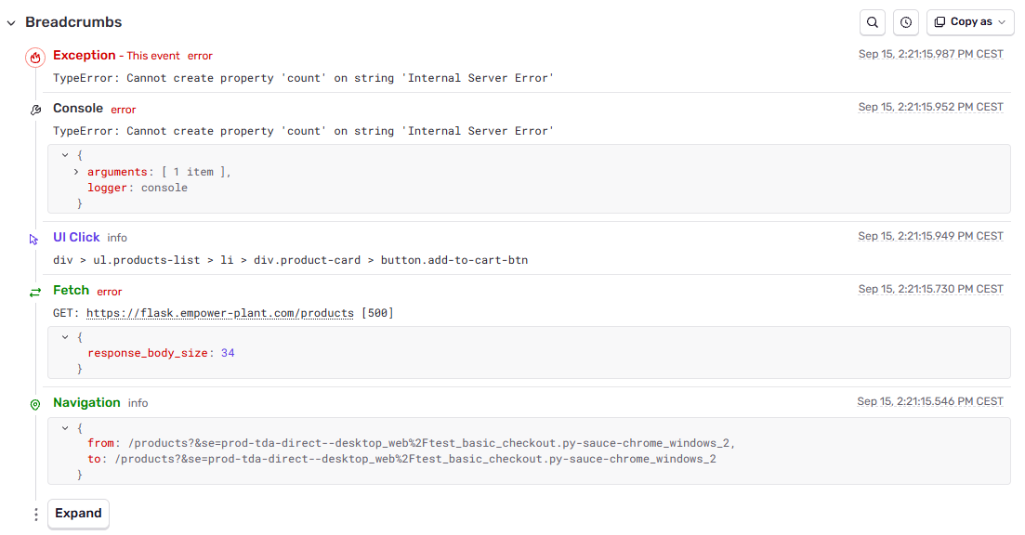Click the Exception flame icon
The image size is (1025, 535).
(35, 58)
